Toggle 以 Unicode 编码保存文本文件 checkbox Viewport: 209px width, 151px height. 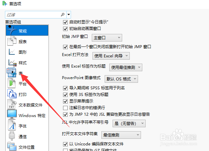[x=65, y=144]
